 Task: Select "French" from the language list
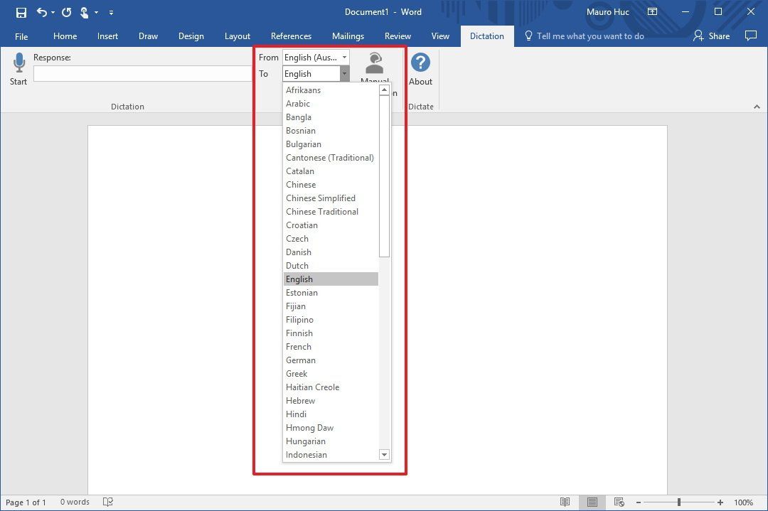[x=298, y=346]
